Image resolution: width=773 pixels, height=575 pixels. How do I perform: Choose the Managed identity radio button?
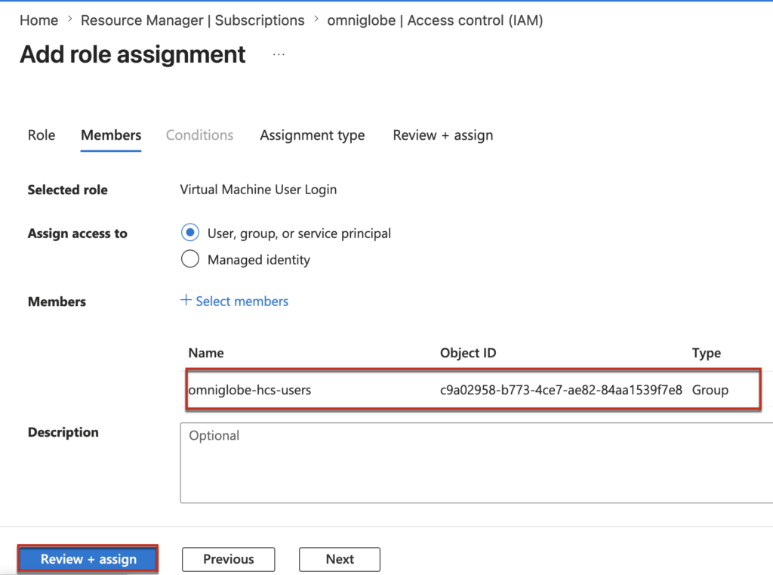click(x=190, y=260)
